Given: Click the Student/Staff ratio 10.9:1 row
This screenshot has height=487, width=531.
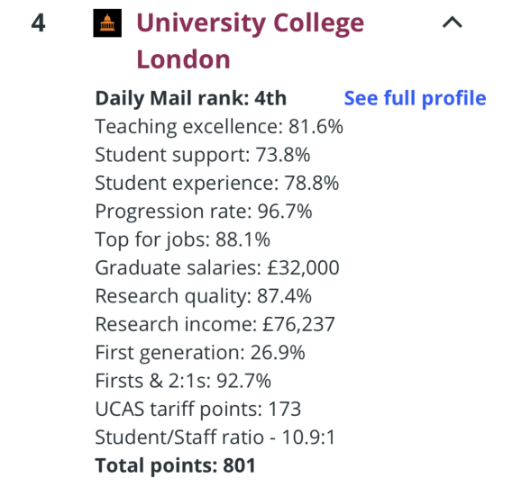Looking at the screenshot, I should point(215,437).
